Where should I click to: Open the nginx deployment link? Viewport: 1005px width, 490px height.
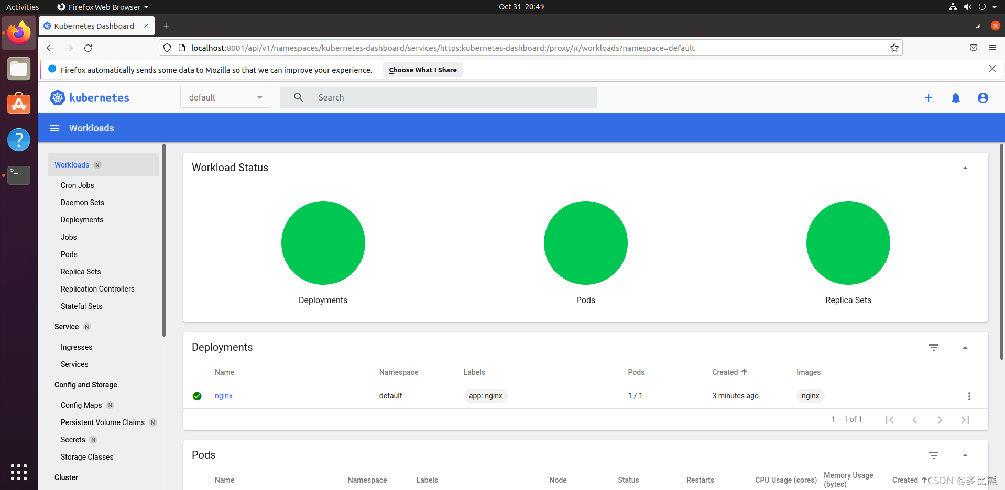click(x=224, y=396)
